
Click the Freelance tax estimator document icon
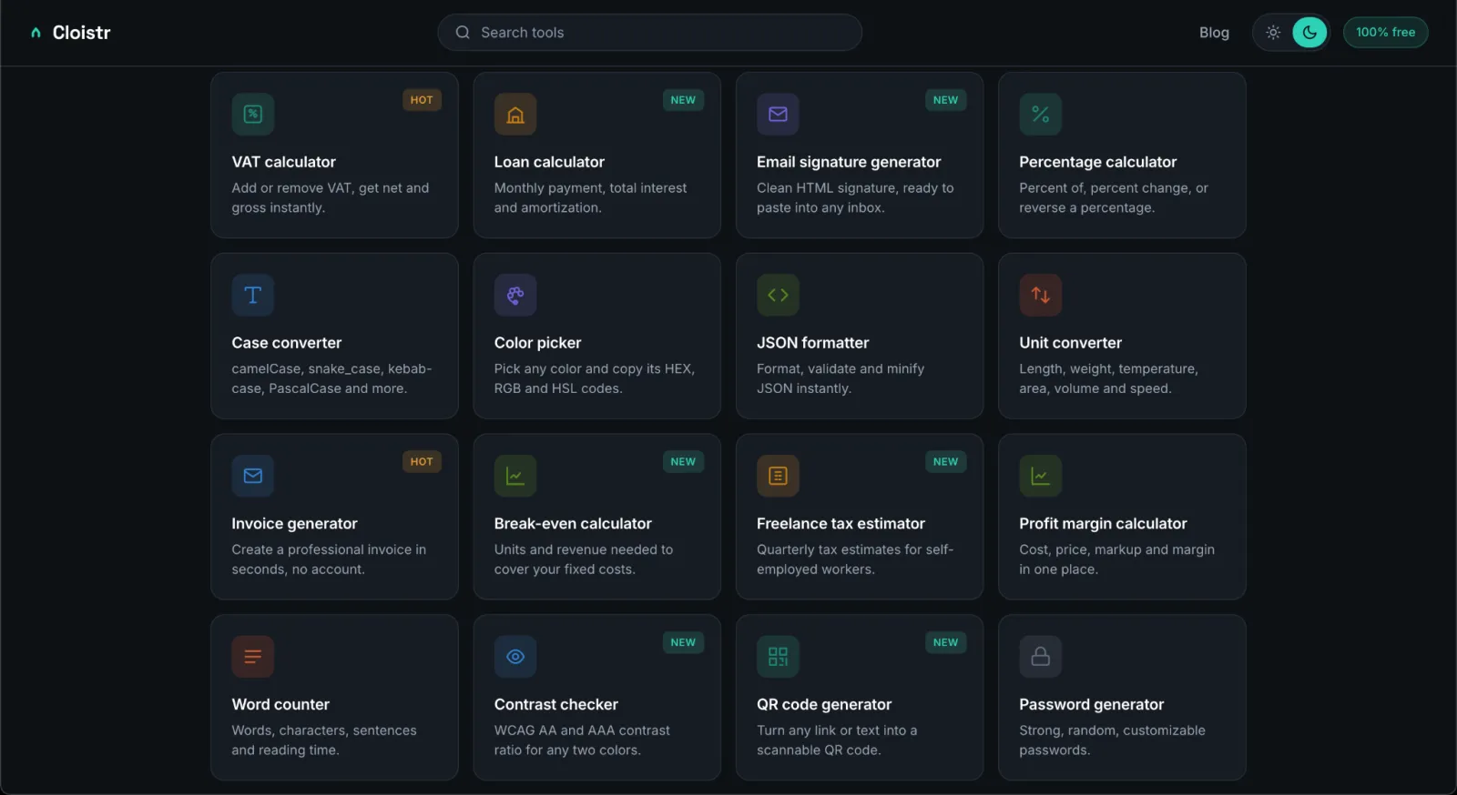point(778,476)
